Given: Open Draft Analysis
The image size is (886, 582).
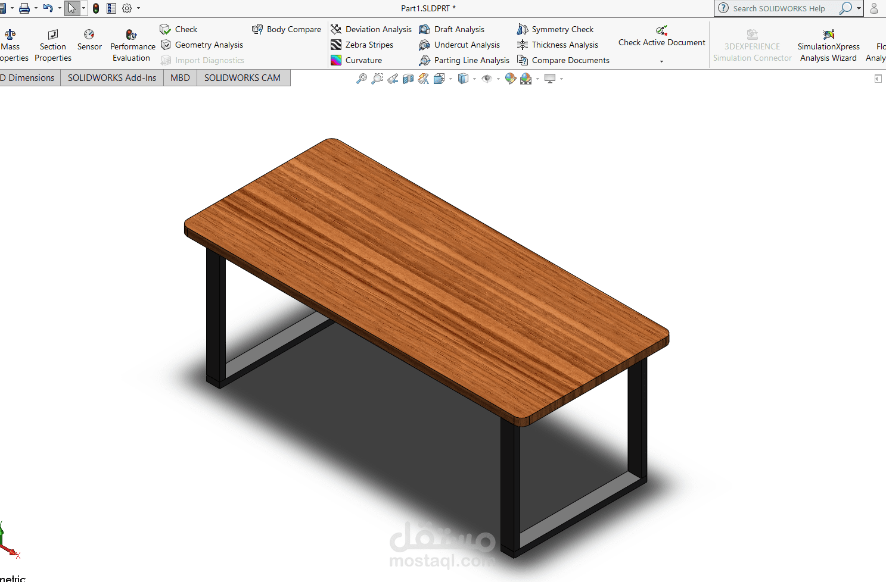Looking at the screenshot, I should coord(452,29).
